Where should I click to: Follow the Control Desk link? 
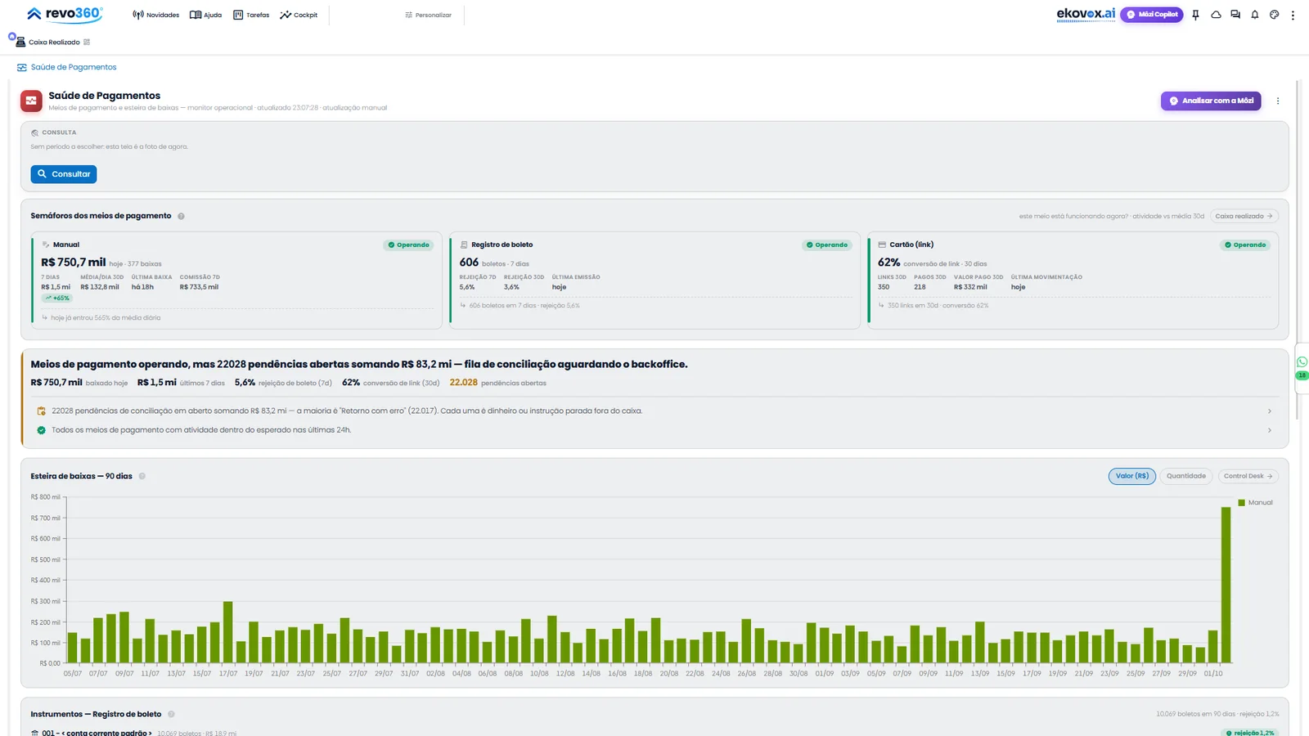tap(1248, 476)
